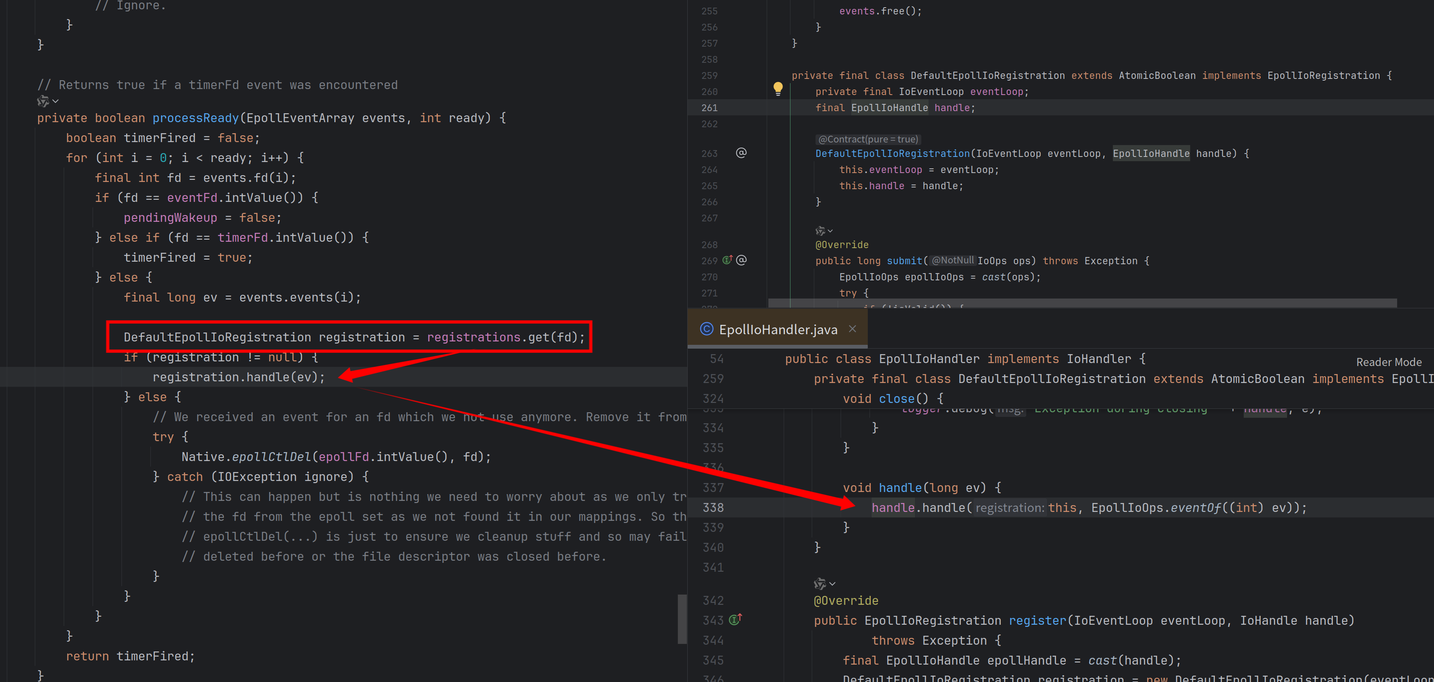This screenshot has height=682, width=1434.
Task: Click 'EpollIoOps.eventOf' on line 338
Action: 1156,508
